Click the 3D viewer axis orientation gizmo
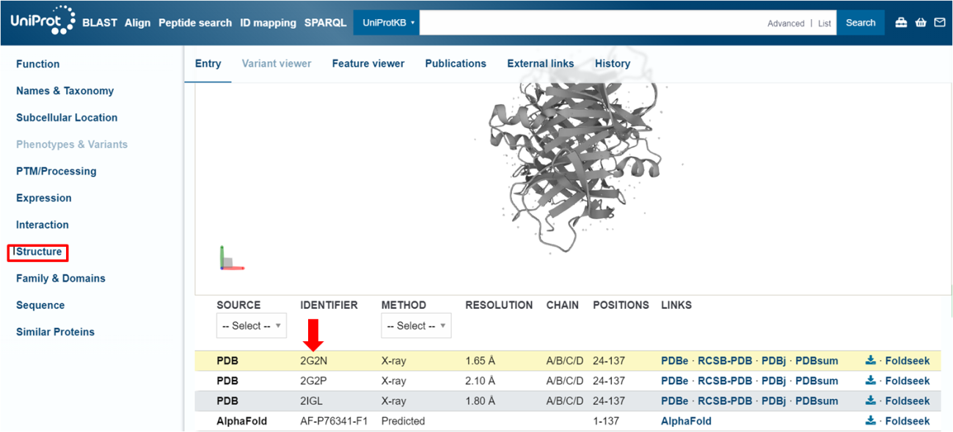Screen dimensions: 953x432 [231, 258]
